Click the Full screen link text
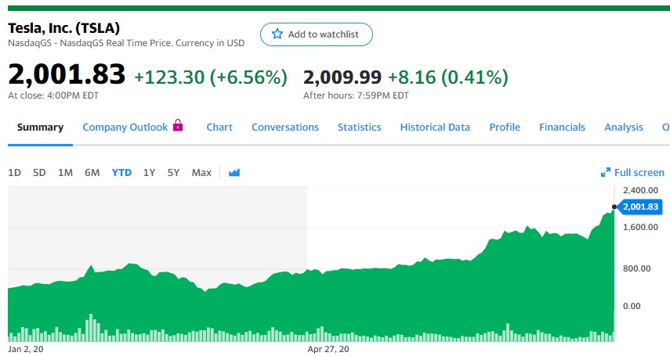670x356 pixels. tap(639, 172)
